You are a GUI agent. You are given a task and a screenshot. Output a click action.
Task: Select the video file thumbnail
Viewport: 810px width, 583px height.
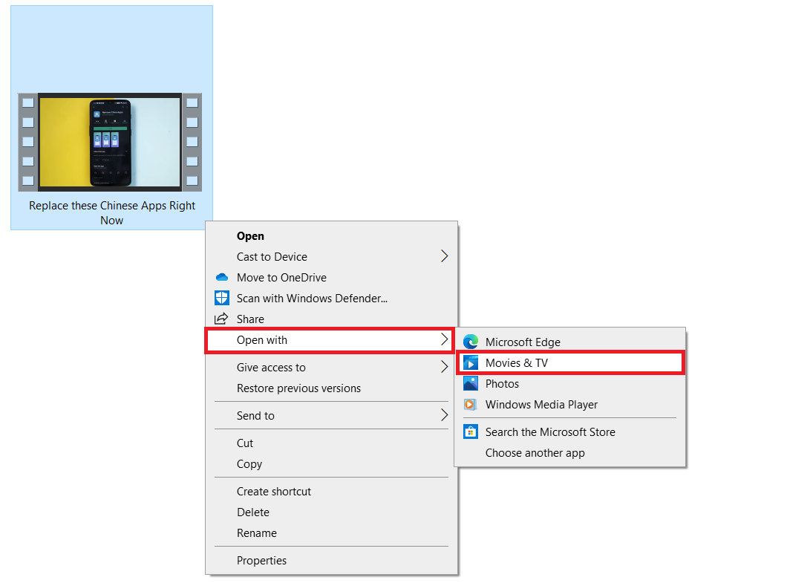pos(110,142)
